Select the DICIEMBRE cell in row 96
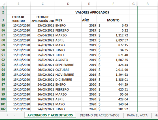 click(x=68, y=80)
